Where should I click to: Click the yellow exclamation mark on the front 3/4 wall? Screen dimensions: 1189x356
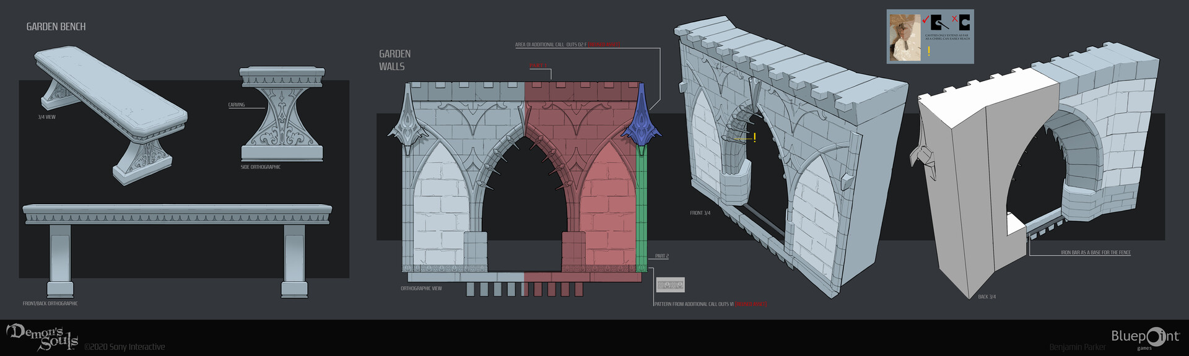pos(754,137)
